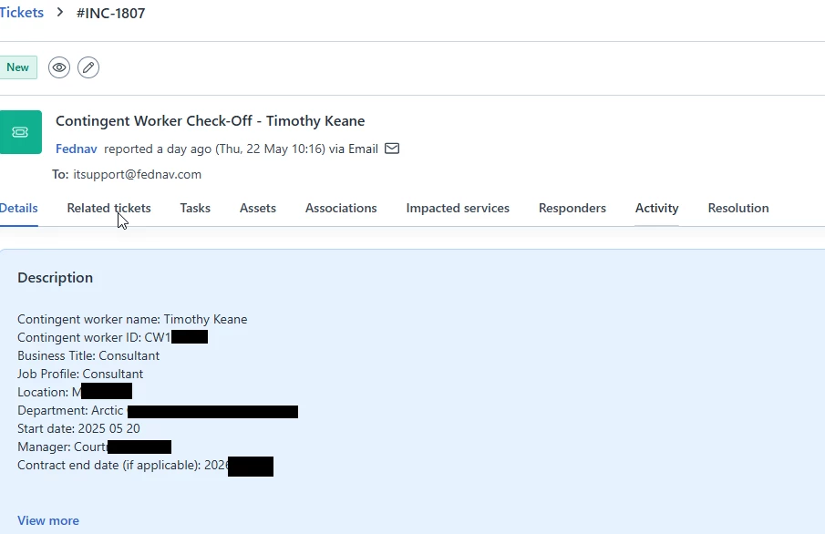Click the eye watch icon
The image size is (825, 534).
[x=59, y=67]
